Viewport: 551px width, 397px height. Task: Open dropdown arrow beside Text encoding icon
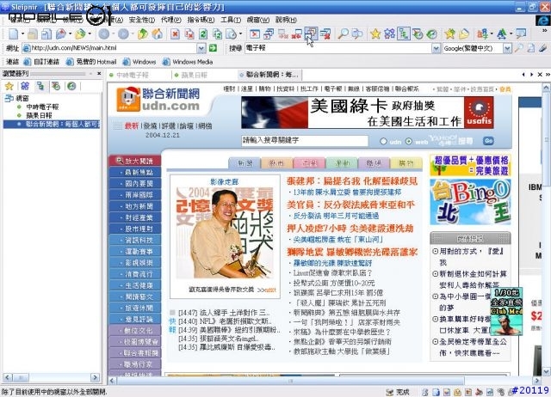click(492, 34)
